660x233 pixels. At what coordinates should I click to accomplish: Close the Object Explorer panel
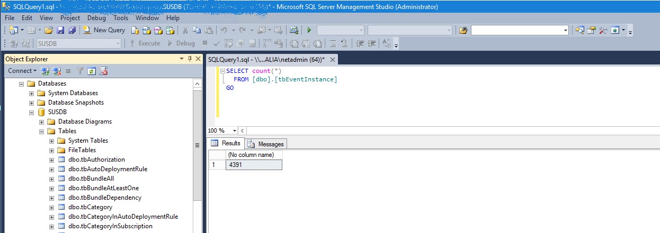pyautogui.click(x=198, y=59)
